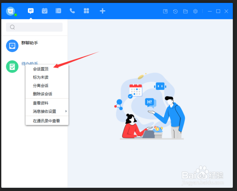The height and width of the screenshot is (191, 237).
Task: Open the apps grid tab
Action: pyautogui.click(x=86, y=11)
